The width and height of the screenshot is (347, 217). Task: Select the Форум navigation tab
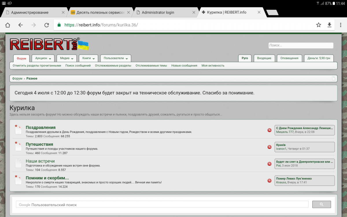tap(21, 58)
